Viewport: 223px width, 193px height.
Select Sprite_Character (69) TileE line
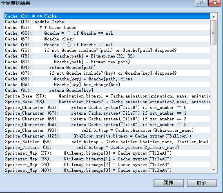[107, 124]
